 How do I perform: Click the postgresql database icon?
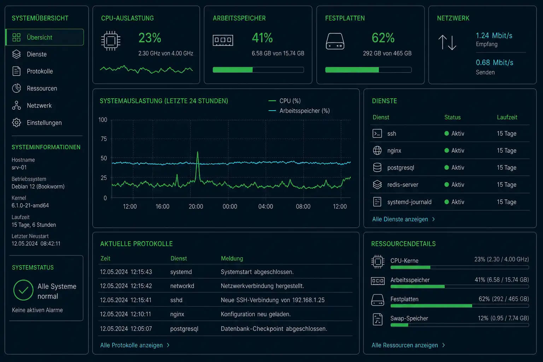[377, 168]
